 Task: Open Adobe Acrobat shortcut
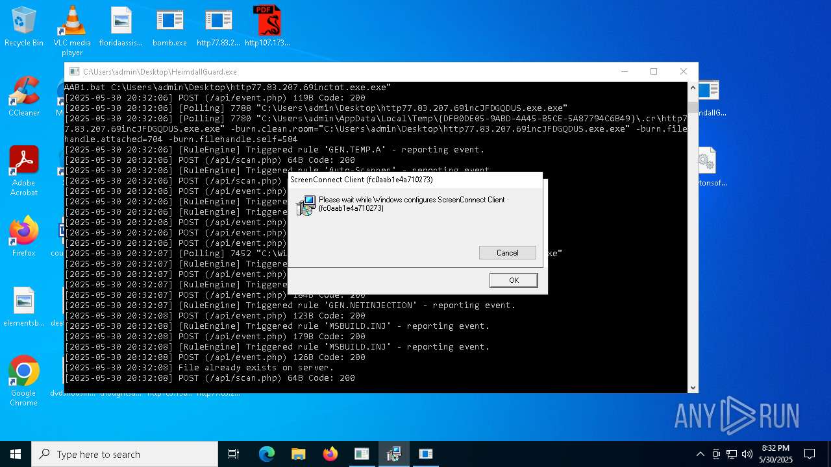click(24, 171)
